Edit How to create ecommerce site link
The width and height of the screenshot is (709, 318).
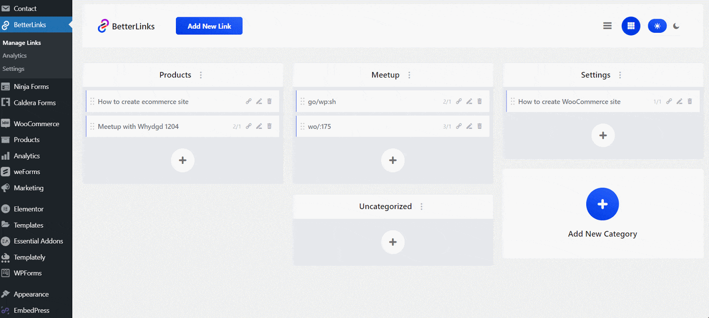259,101
